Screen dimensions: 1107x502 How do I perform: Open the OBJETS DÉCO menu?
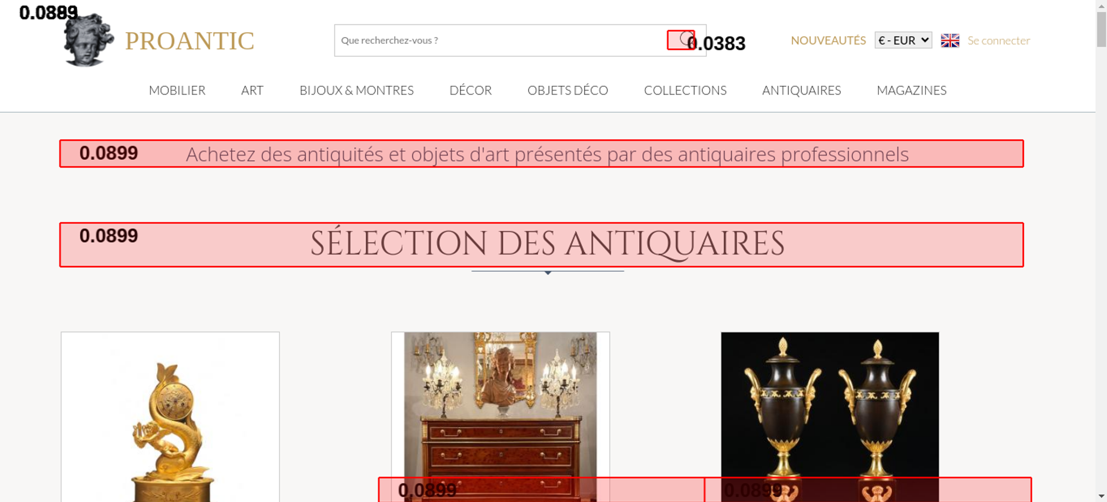tap(568, 90)
